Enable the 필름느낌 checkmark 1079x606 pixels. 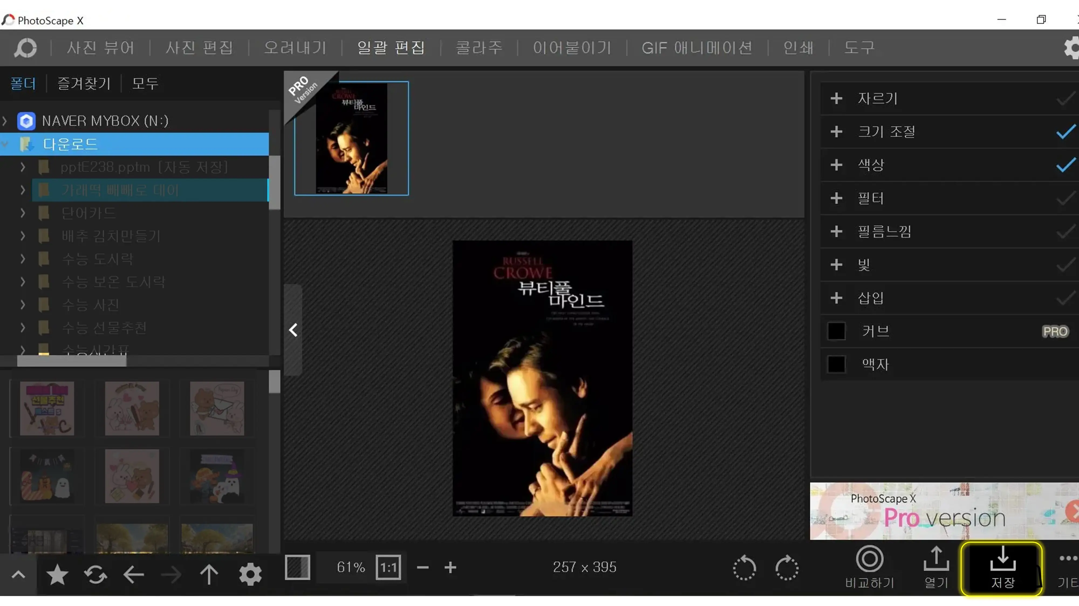coord(1066,231)
